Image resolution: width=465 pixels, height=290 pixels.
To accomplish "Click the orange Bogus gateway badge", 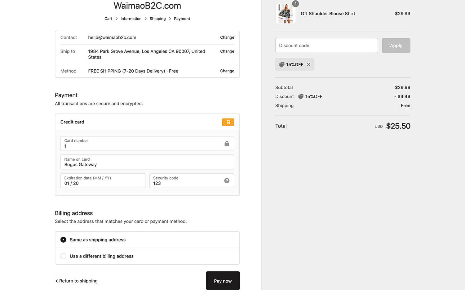I will coord(228,122).
